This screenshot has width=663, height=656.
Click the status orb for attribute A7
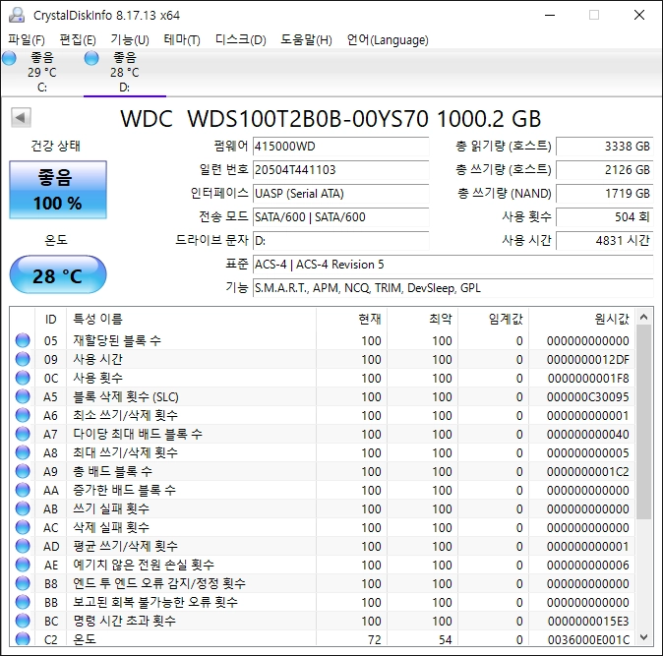click(23, 434)
